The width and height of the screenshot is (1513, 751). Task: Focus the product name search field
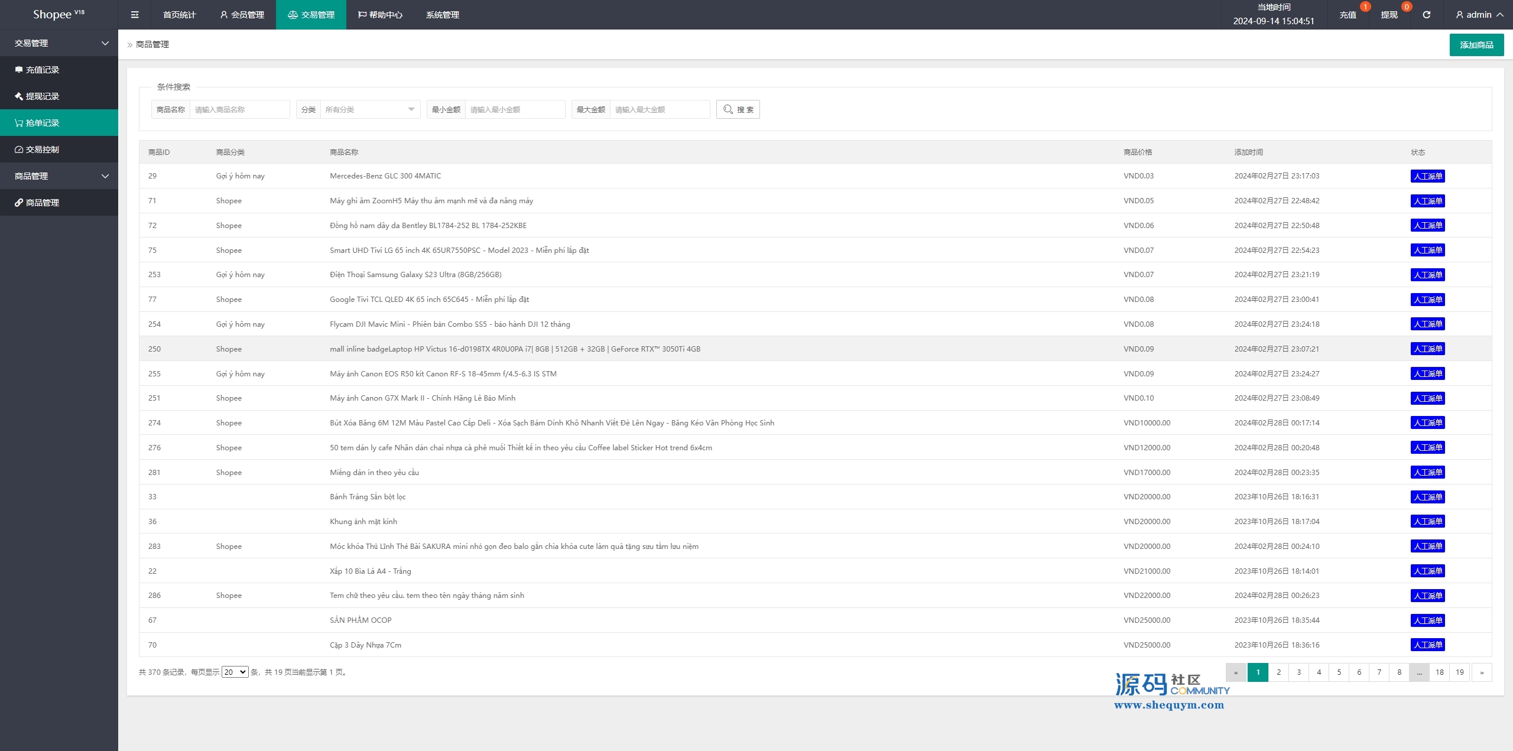239,109
